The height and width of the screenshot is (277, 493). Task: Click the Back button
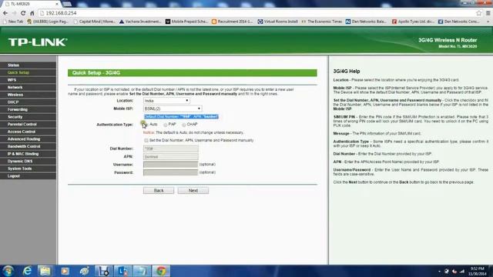159,190
